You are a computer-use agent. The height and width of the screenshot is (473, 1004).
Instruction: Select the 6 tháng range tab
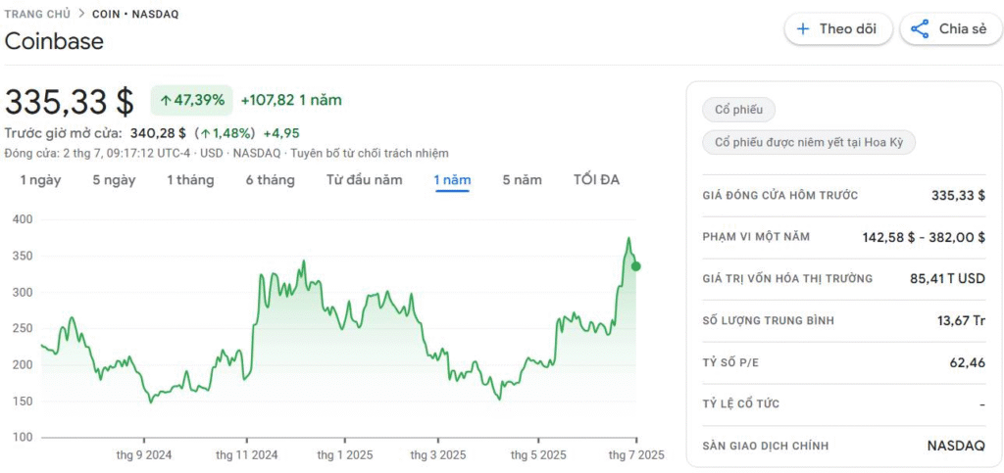click(x=271, y=179)
